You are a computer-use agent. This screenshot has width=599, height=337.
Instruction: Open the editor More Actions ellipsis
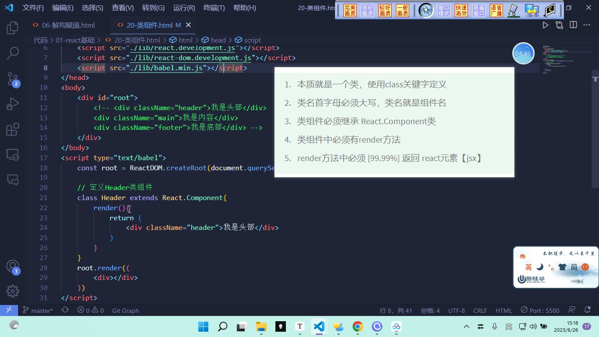[587, 25]
